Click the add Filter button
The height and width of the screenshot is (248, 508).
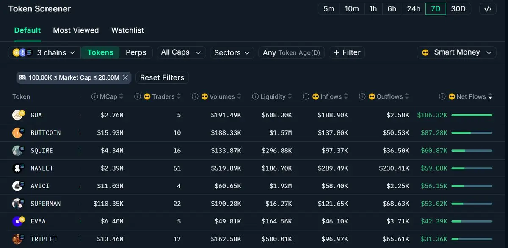point(347,52)
